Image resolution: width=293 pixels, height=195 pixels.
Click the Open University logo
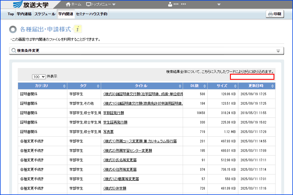(x=31, y=5)
